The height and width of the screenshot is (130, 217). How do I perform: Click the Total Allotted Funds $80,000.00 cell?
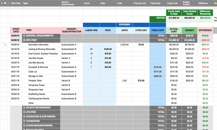[189, 18]
